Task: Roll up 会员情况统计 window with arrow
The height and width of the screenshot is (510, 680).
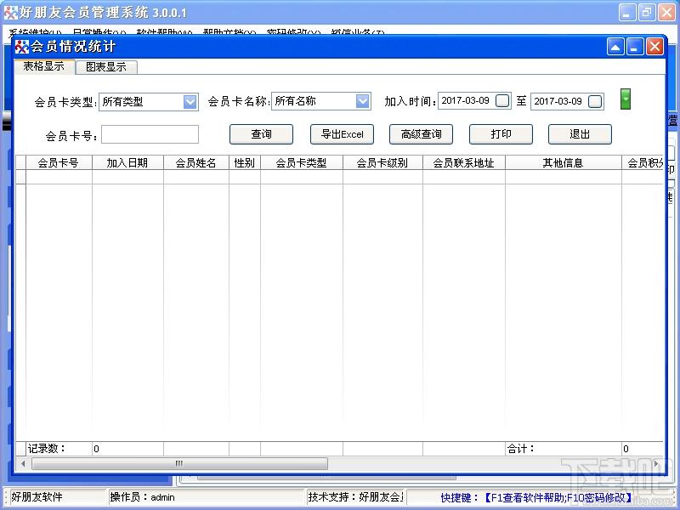Action: tap(615, 47)
